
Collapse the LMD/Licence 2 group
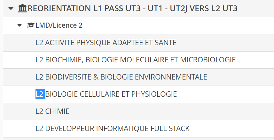20,25
